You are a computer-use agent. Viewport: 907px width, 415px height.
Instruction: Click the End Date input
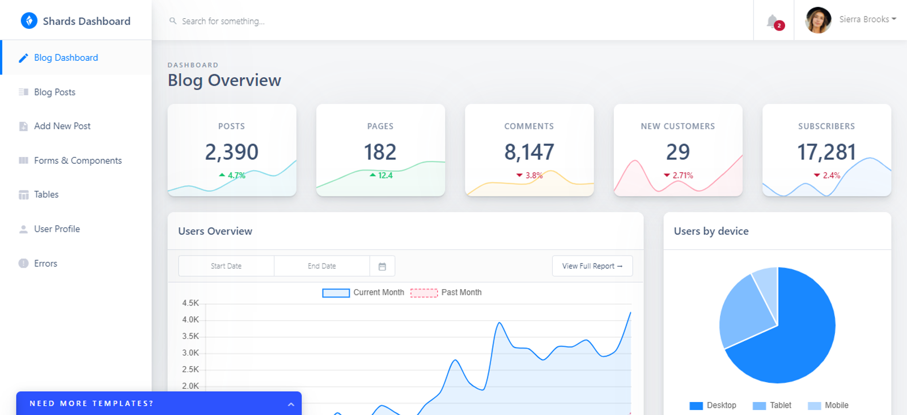pyautogui.click(x=322, y=266)
